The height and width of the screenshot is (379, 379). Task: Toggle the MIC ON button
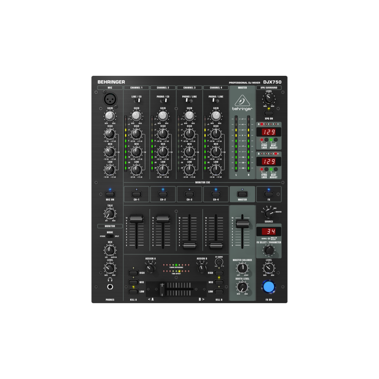pos(110,194)
